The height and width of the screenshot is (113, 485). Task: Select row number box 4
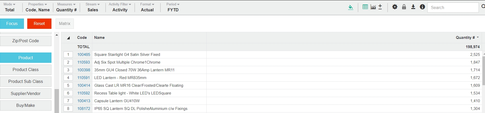[68, 78]
